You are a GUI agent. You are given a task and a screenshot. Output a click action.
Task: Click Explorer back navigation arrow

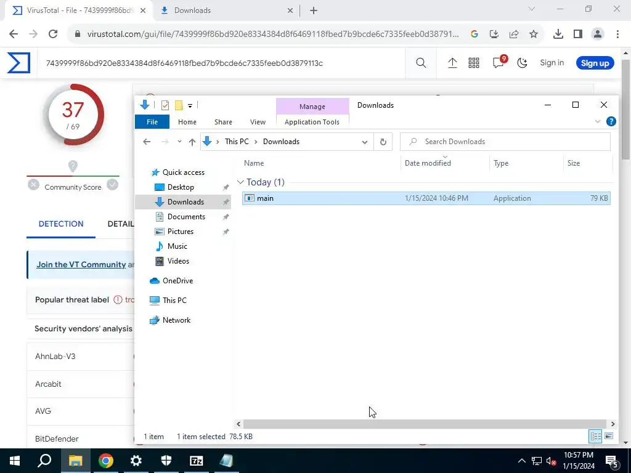[147, 142]
